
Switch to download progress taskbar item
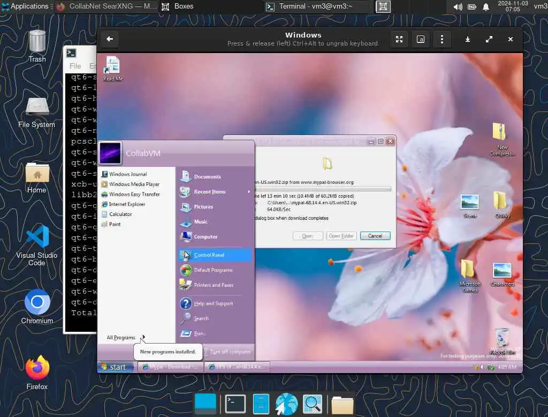coord(237,367)
